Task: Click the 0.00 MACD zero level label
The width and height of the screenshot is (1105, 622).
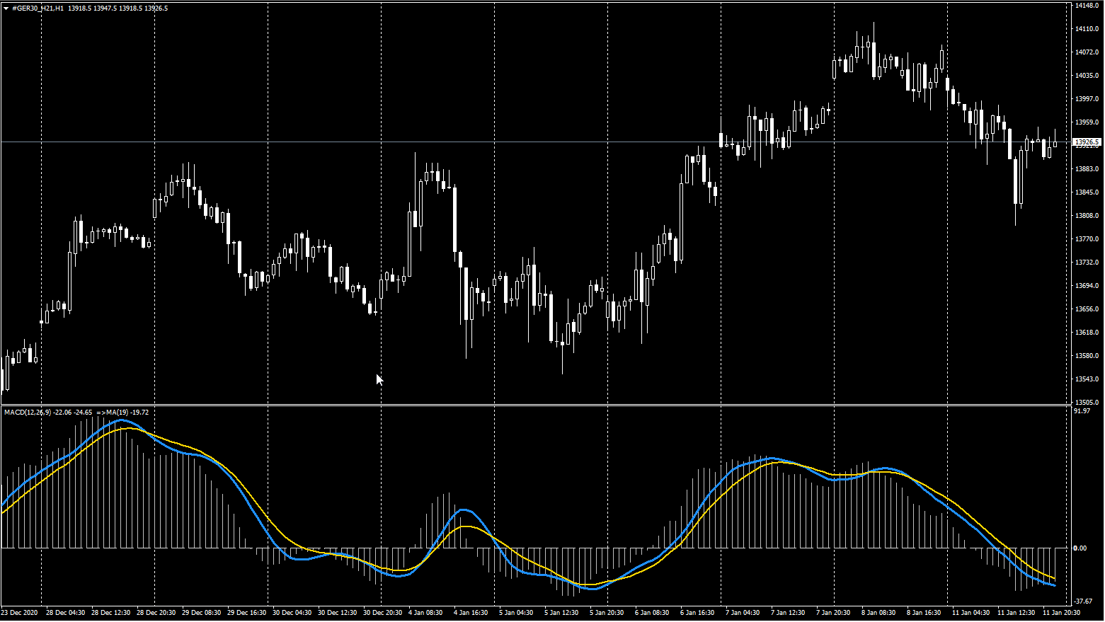Action: click(1080, 548)
